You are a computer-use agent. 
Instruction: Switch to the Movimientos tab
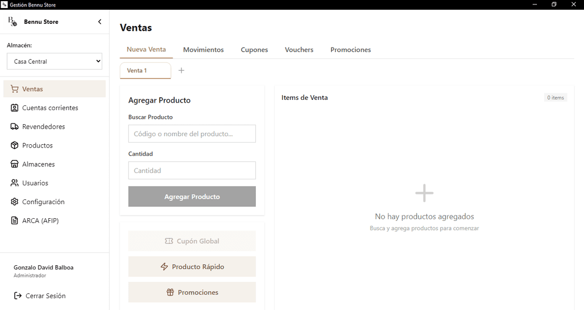tap(203, 50)
